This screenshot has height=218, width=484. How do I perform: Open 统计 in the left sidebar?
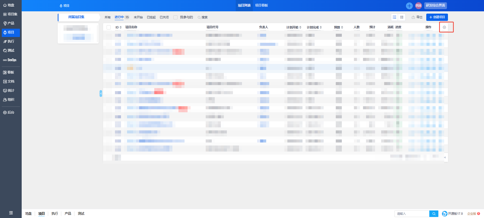tap(9, 90)
